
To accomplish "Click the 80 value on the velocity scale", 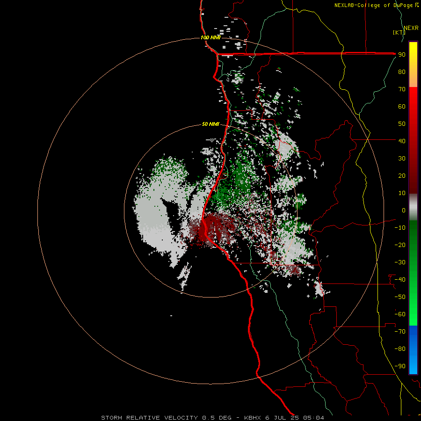I will (x=402, y=72).
